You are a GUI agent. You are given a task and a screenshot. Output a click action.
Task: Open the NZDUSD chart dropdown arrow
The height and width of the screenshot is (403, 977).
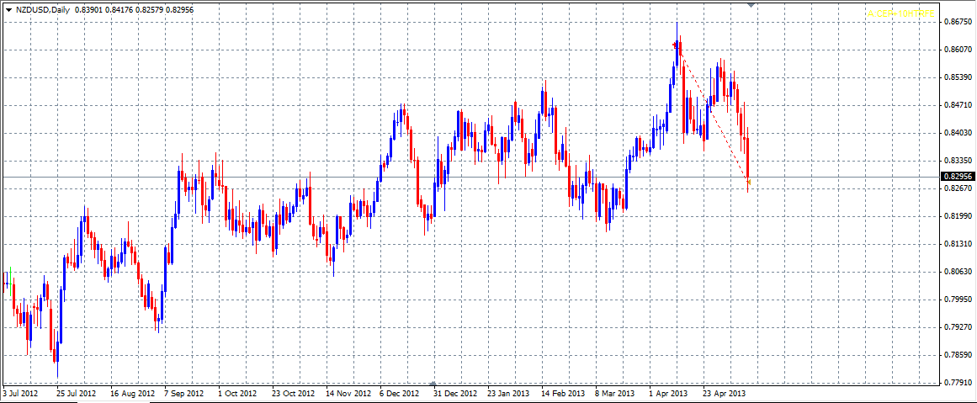8,8
